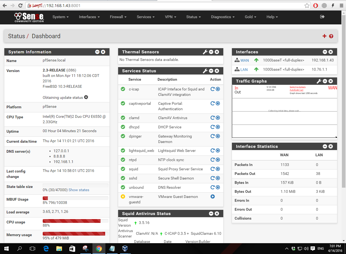Collapse the Thermal Sensors widget
346x254 pixels.
(x=211, y=52)
